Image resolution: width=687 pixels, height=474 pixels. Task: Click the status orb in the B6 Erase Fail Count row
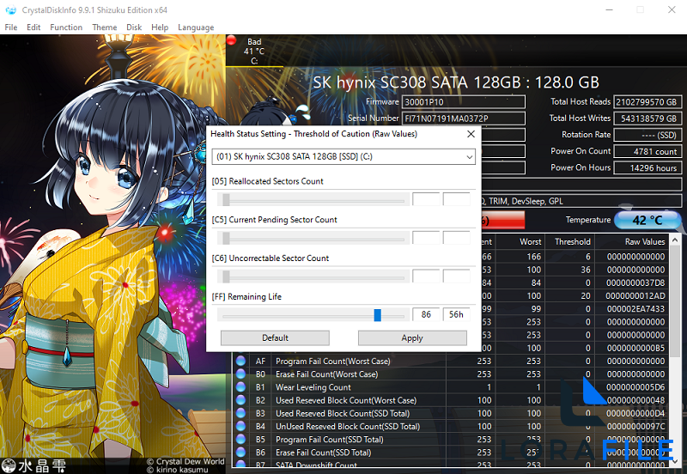pyautogui.click(x=240, y=452)
